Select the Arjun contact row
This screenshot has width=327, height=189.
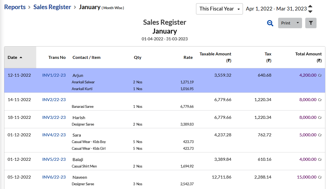pos(78,76)
